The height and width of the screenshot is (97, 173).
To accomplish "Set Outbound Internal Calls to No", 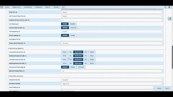I will pos(86,63).
